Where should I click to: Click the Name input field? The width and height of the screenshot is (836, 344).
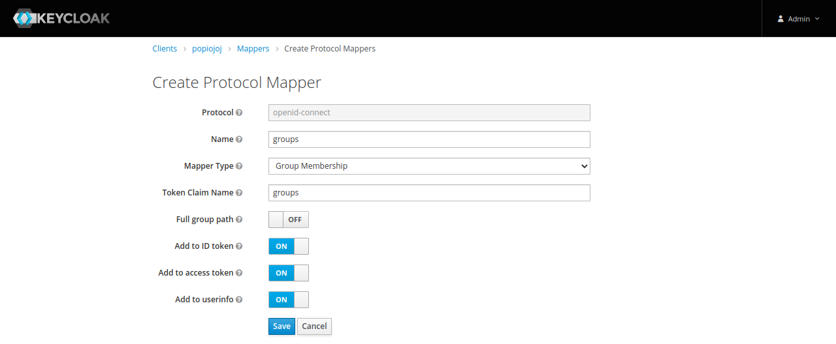coord(429,139)
